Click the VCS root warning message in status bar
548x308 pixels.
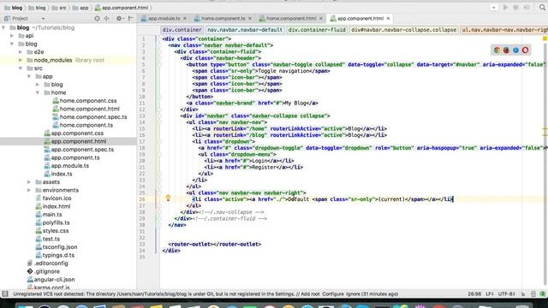pos(205,294)
